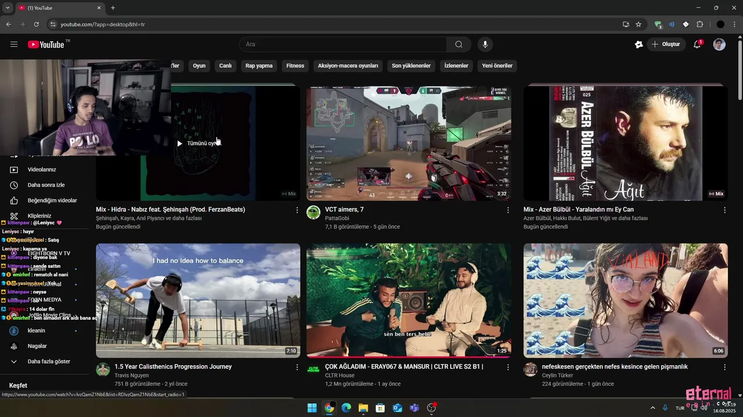
Task: Open the Chrome three-dot menu
Action: click(x=735, y=24)
